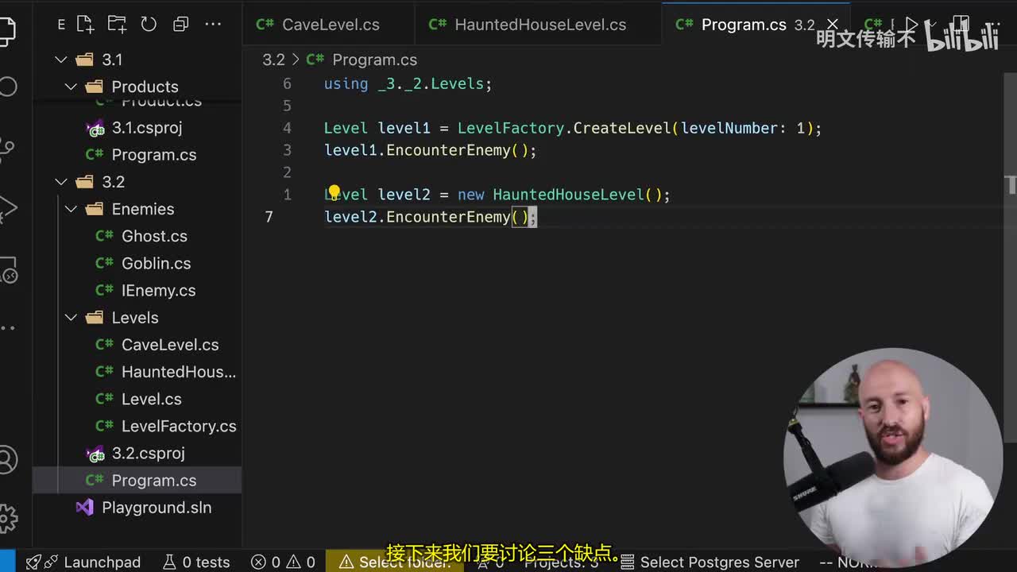Click Select Postgres Server in status bar
1017x572 pixels.
710,562
